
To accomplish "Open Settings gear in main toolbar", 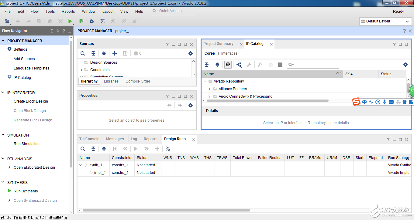I will coord(92,21).
